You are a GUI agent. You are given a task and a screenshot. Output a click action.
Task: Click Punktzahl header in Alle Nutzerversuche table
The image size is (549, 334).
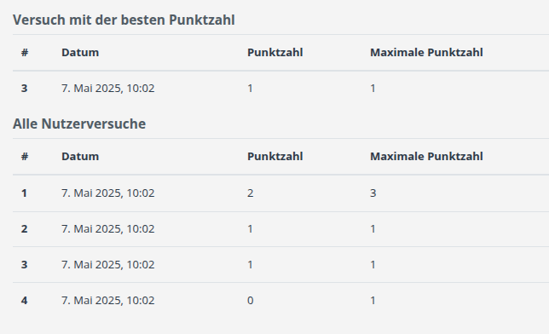pos(275,156)
